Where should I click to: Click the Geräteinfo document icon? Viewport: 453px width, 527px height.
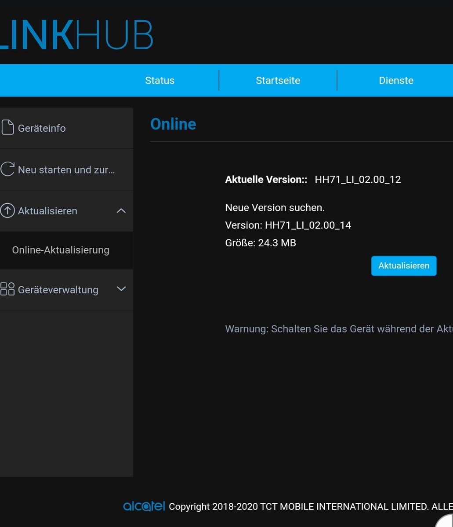coord(7,127)
